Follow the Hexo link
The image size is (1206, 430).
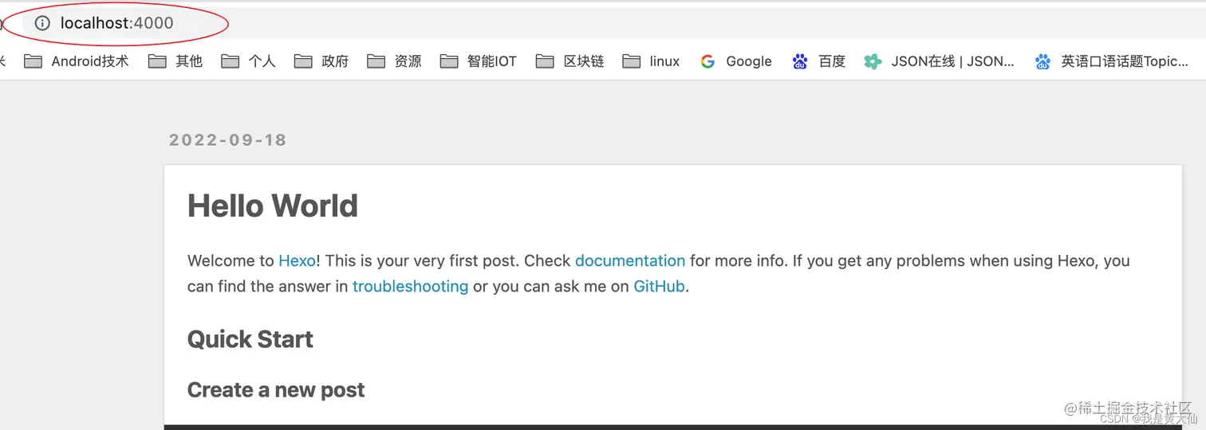(x=297, y=260)
